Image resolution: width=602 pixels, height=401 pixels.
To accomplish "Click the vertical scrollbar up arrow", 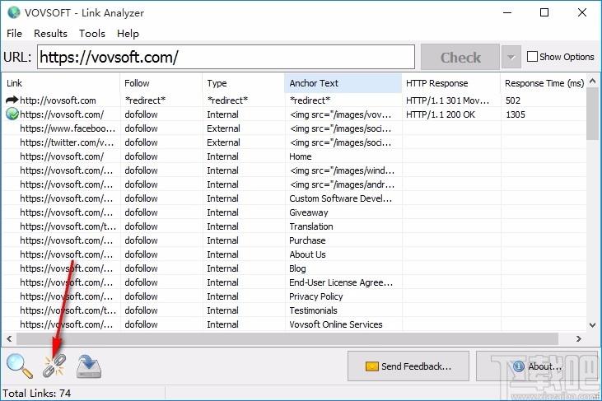I will [x=592, y=81].
